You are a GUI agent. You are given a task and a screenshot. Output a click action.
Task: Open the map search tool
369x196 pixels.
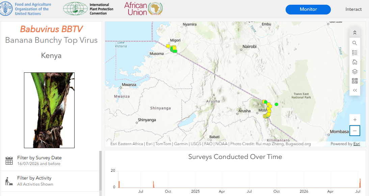point(354,43)
